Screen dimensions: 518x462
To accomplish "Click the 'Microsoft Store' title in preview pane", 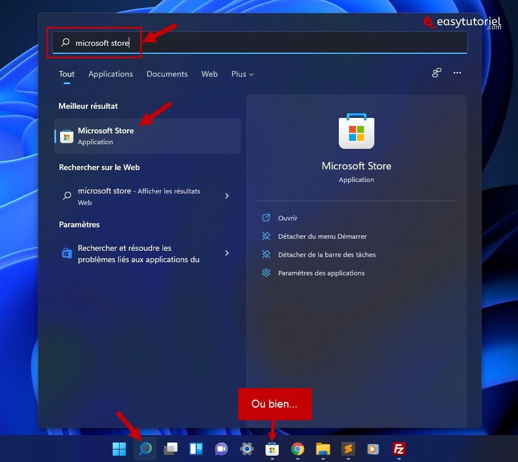I will tap(357, 166).
